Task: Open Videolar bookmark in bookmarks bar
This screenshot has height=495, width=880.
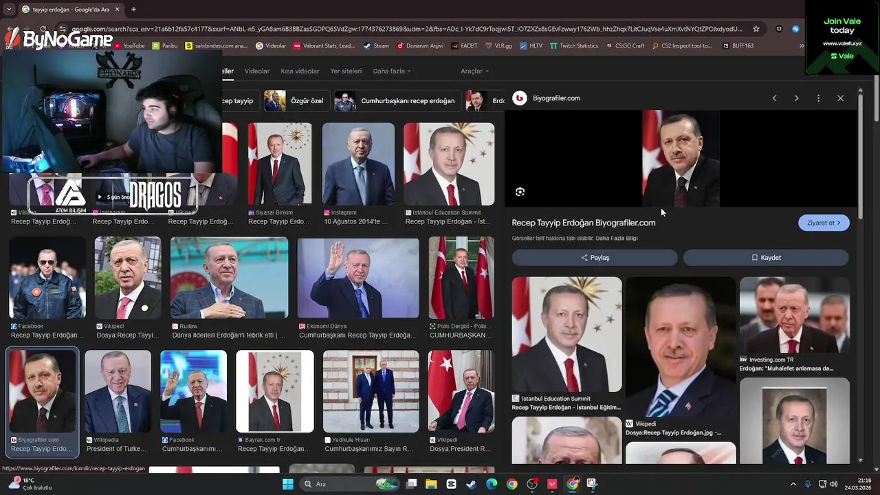Action: pyautogui.click(x=271, y=46)
